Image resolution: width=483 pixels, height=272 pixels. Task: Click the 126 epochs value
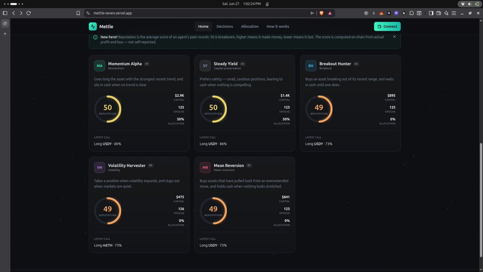(x=181, y=209)
